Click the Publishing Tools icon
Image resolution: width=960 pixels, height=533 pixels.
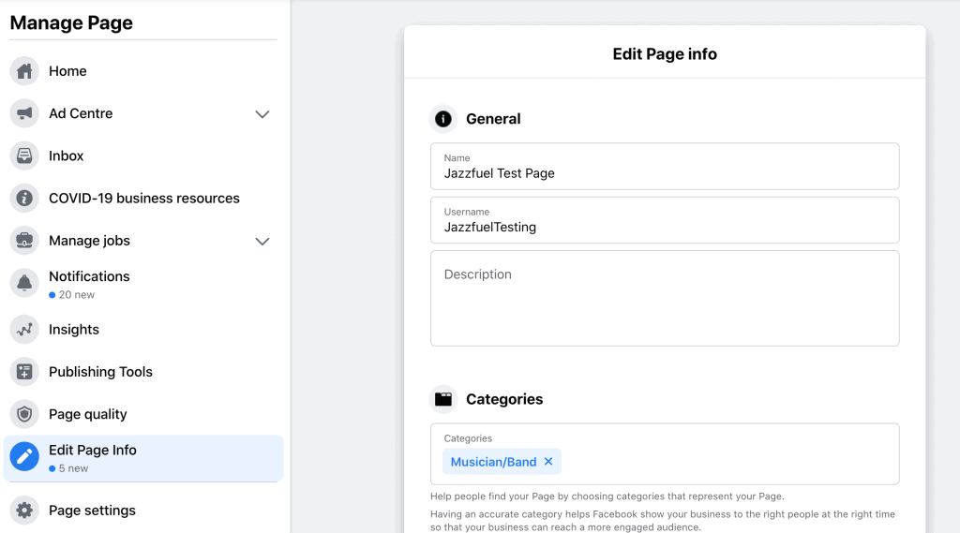(x=24, y=372)
